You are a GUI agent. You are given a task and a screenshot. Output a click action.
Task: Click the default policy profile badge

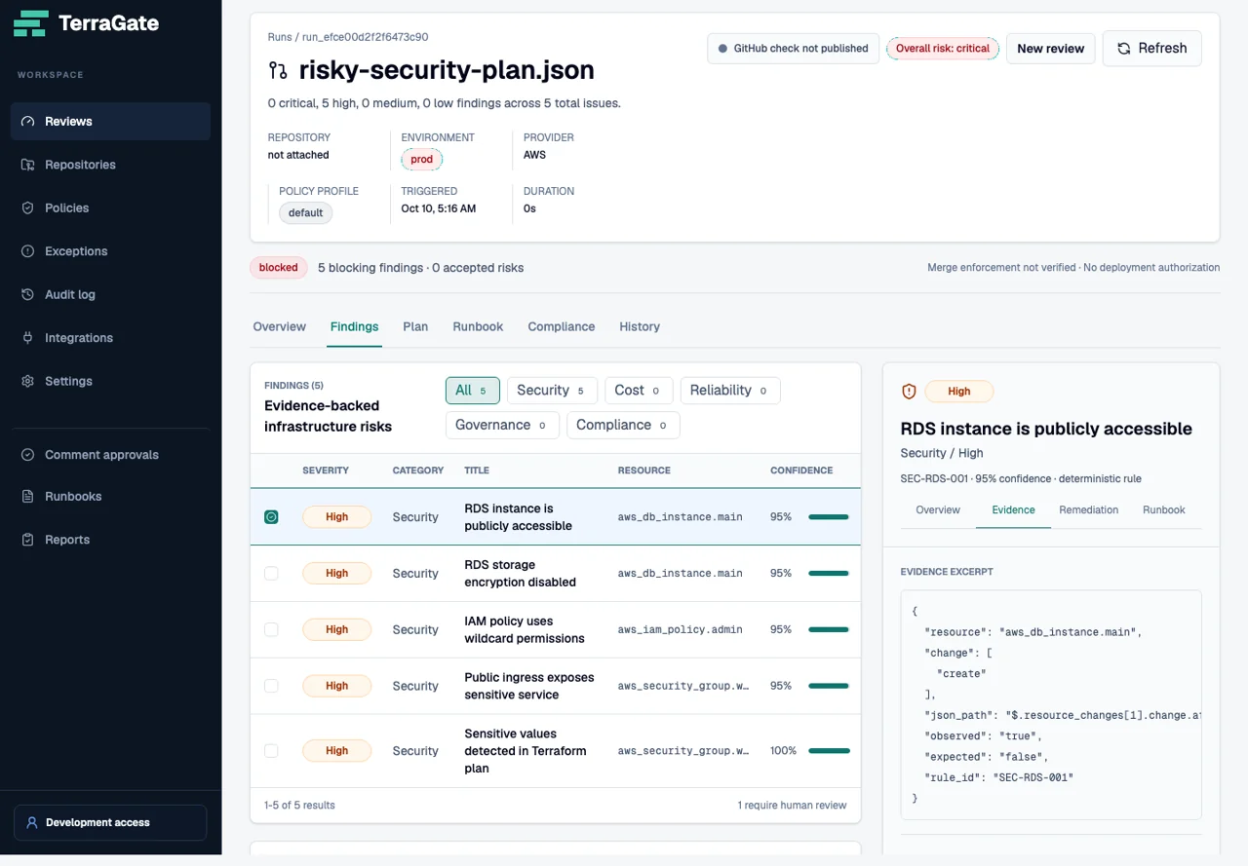point(306,213)
